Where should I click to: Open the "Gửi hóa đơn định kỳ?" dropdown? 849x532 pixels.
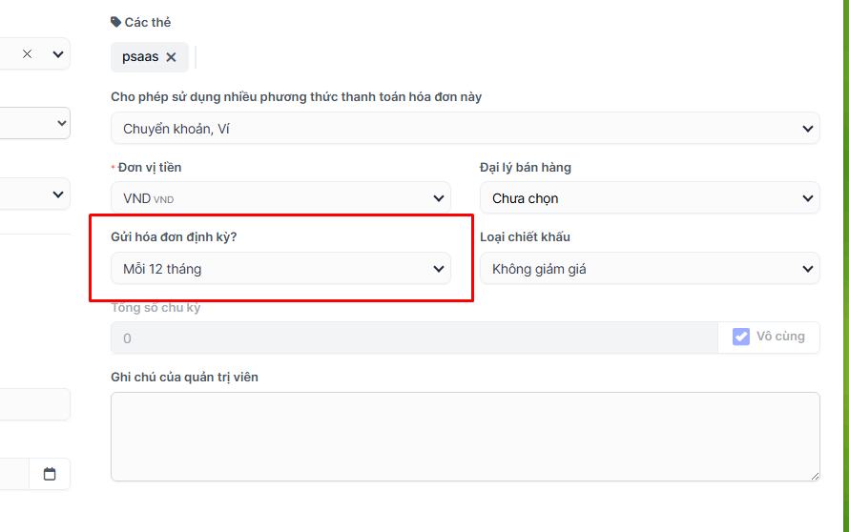280,269
